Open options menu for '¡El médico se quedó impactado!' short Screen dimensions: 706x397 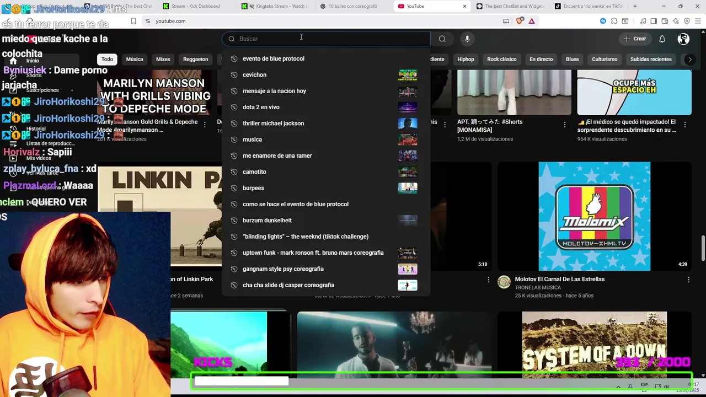(x=685, y=125)
